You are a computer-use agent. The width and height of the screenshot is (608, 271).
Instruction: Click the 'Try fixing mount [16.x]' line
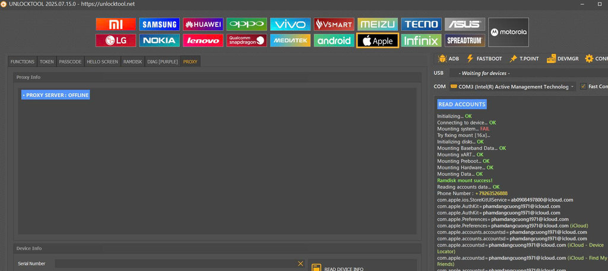tap(463, 135)
